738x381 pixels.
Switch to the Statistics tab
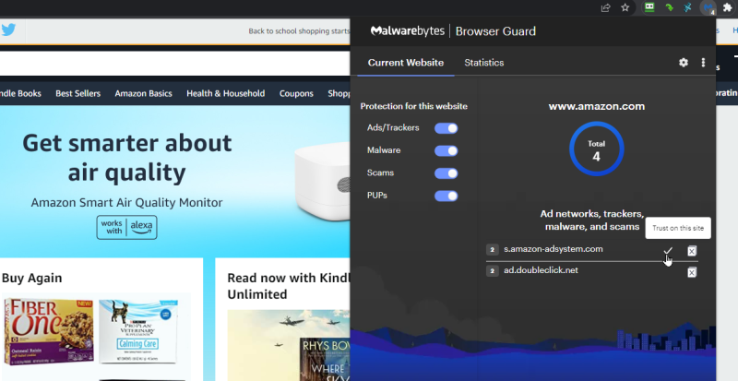(x=484, y=63)
